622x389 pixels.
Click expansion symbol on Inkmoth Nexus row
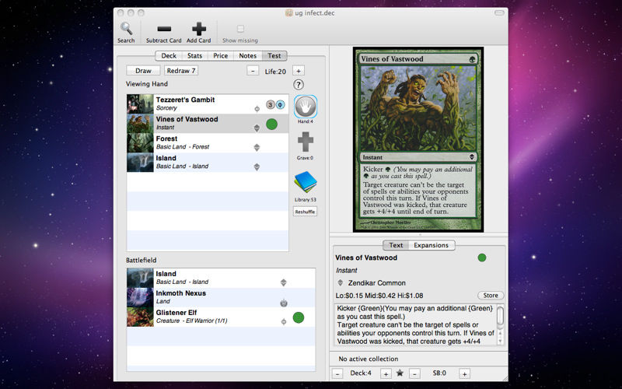(284, 303)
